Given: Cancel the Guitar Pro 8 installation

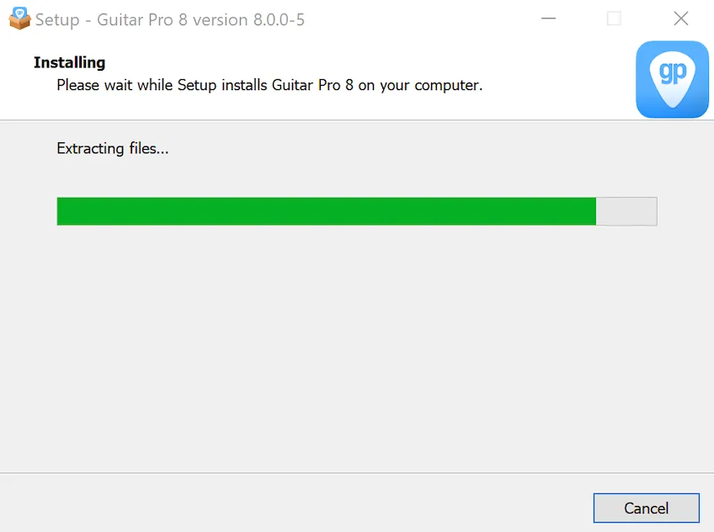Looking at the screenshot, I should tap(646, 508).
